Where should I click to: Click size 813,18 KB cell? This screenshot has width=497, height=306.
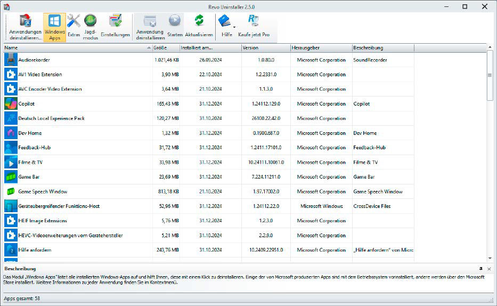click(169, 191)
